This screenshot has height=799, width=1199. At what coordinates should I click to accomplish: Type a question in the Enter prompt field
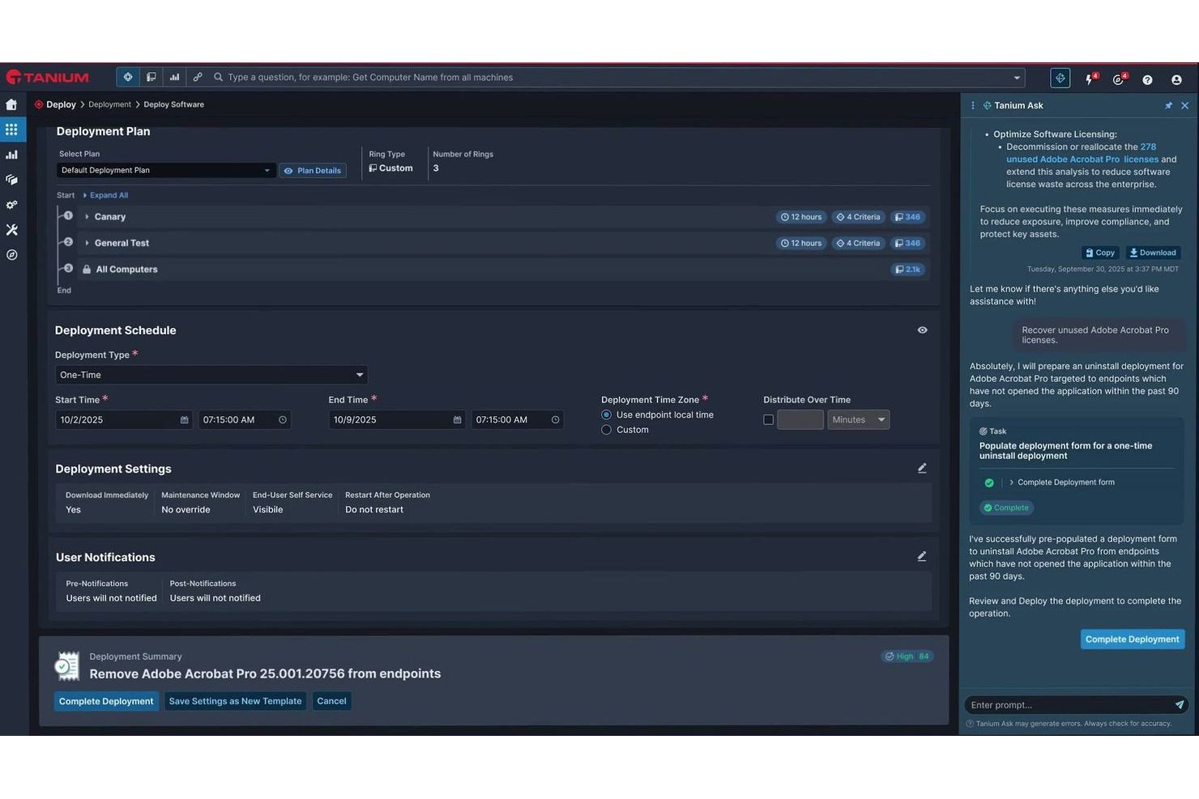(1061, 704)
